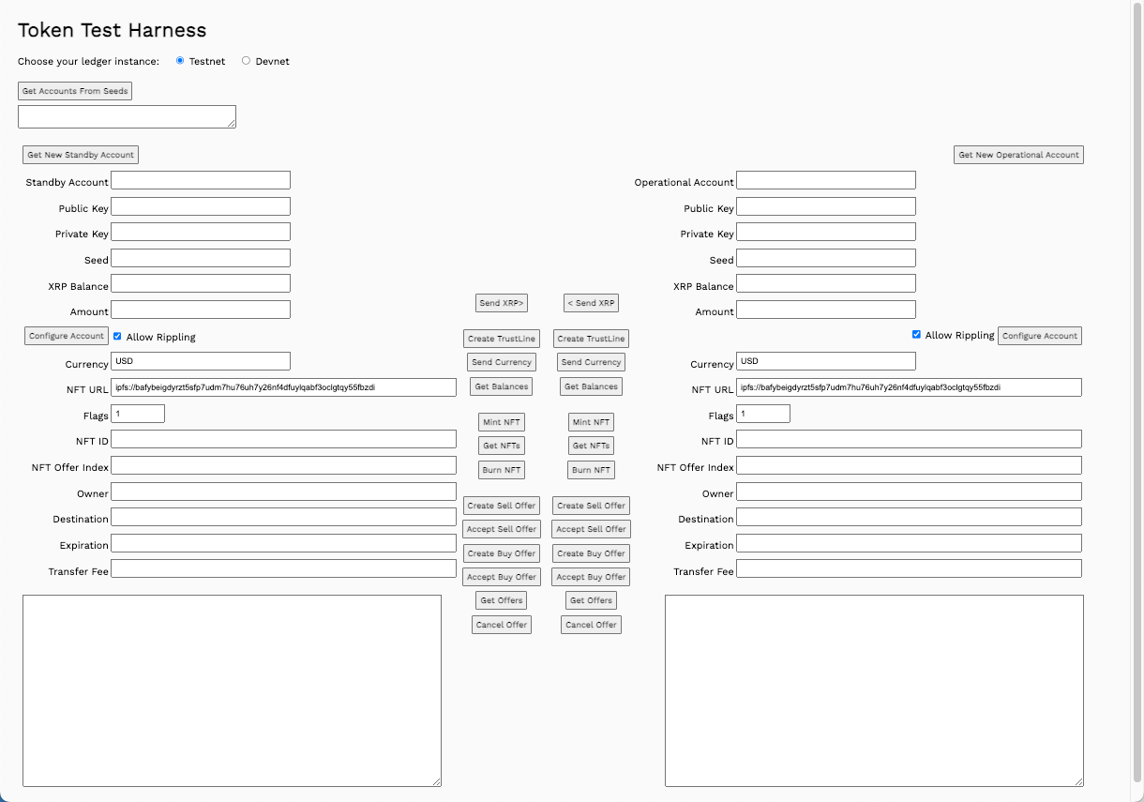This screenshot has width=1144, height=802.
Task: Select the Testnet radio button
Action: (179, 60)
